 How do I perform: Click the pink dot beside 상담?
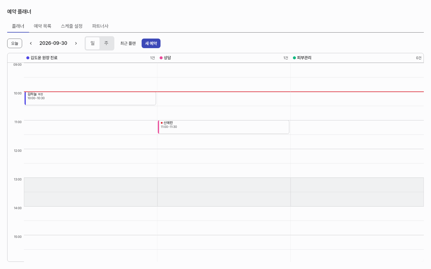(x=161, y=58)
